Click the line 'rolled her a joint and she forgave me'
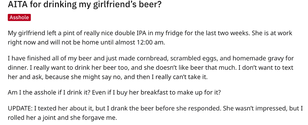308x125 pixels. (x=62, y=118)
